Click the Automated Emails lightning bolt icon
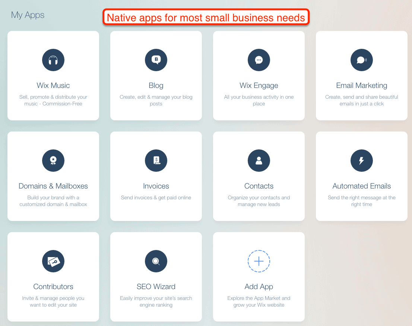This screenshot has height=326, width=412. click(362, 161)
